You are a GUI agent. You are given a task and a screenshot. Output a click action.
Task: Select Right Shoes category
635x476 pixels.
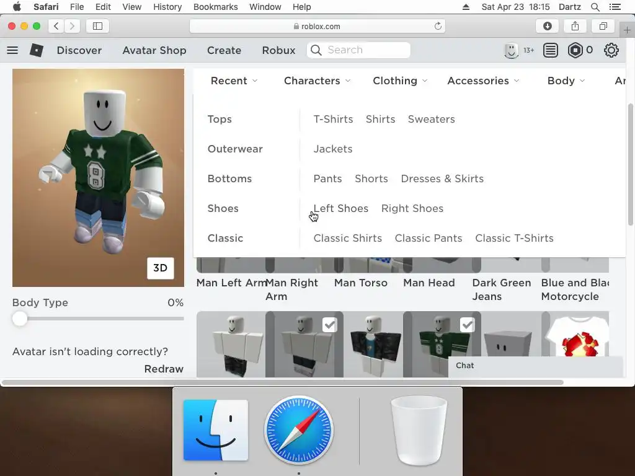[x=412, y=208]
